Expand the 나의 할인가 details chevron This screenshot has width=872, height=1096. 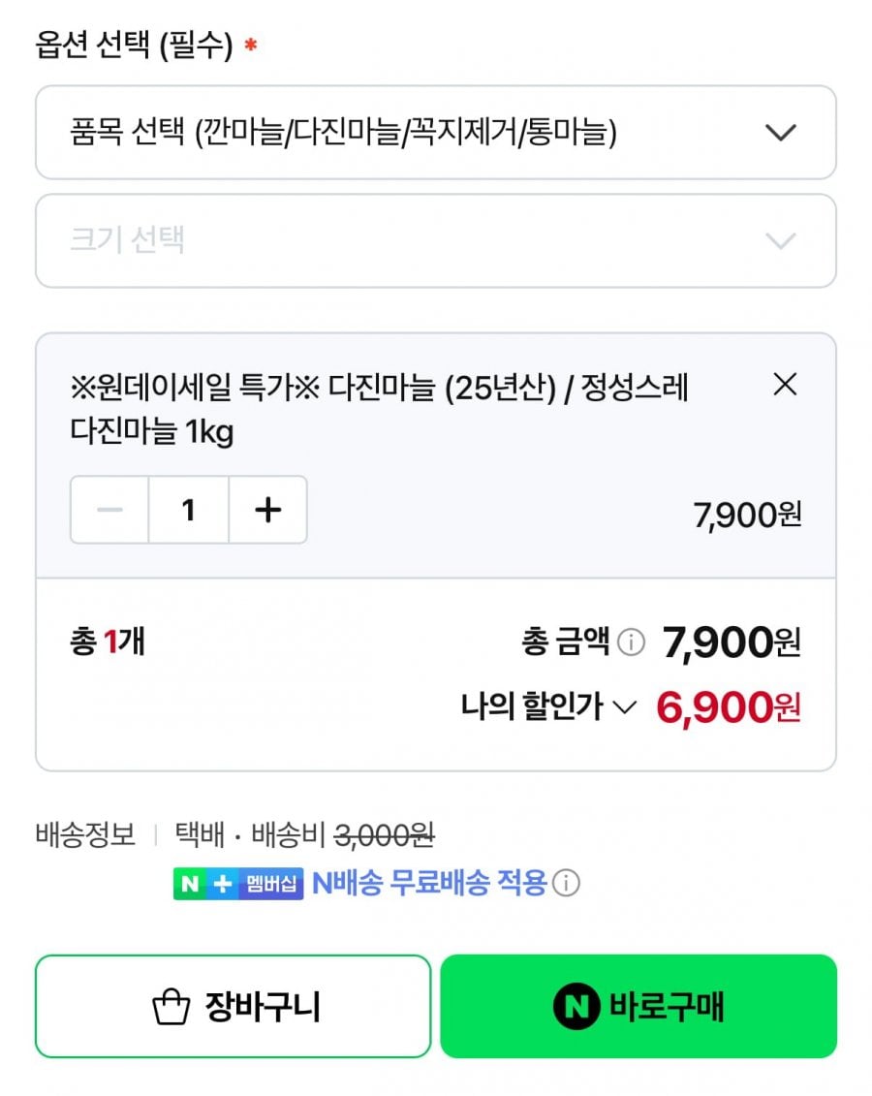tap(625, 707)
